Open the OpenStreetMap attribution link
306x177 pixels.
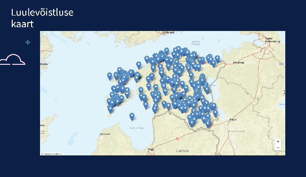[52, 154]
